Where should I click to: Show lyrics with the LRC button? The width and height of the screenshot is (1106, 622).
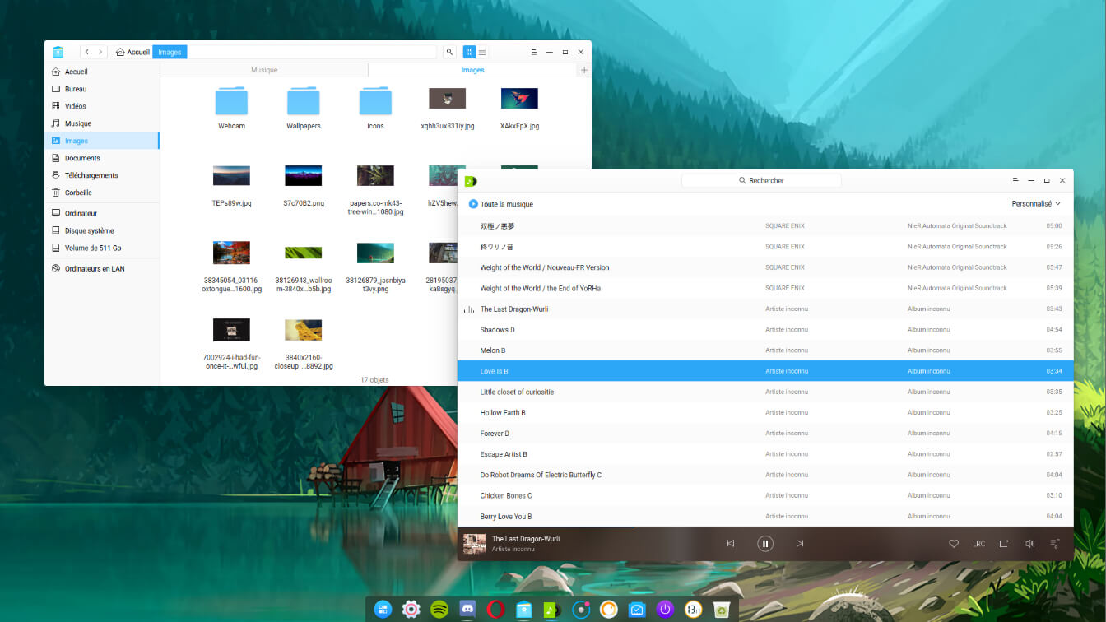[x=979, y=544]
